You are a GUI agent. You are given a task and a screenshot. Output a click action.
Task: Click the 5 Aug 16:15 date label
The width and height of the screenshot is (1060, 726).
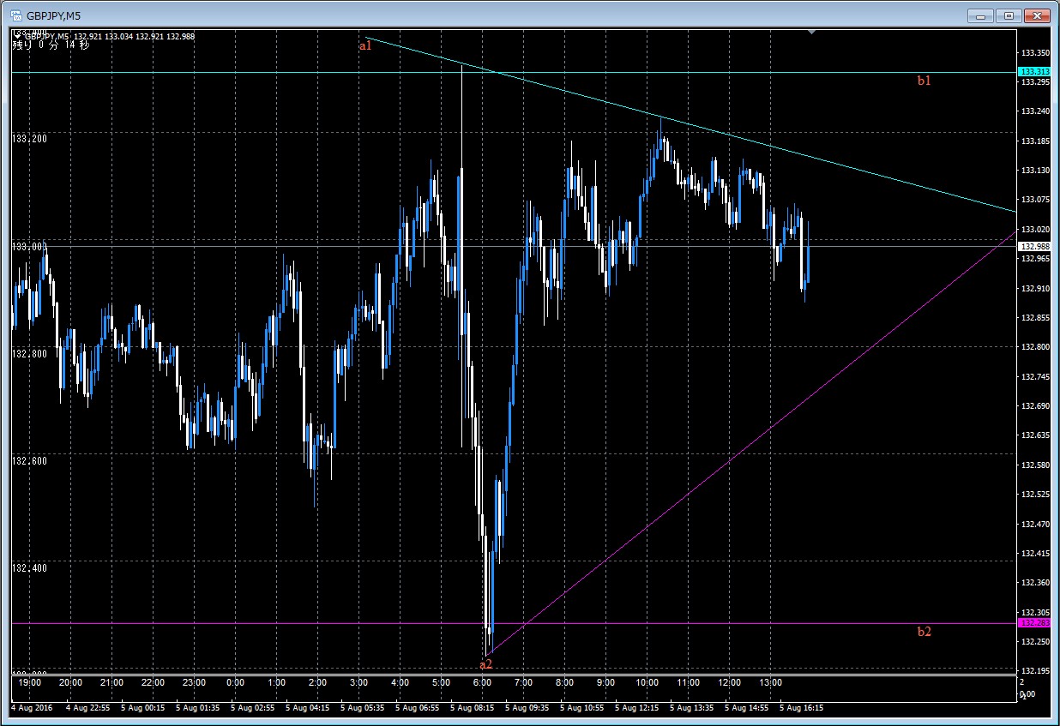(x=800, y=709)
